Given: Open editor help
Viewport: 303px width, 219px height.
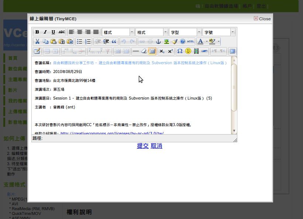Looking at the screenshot, I should pos(183,42).
